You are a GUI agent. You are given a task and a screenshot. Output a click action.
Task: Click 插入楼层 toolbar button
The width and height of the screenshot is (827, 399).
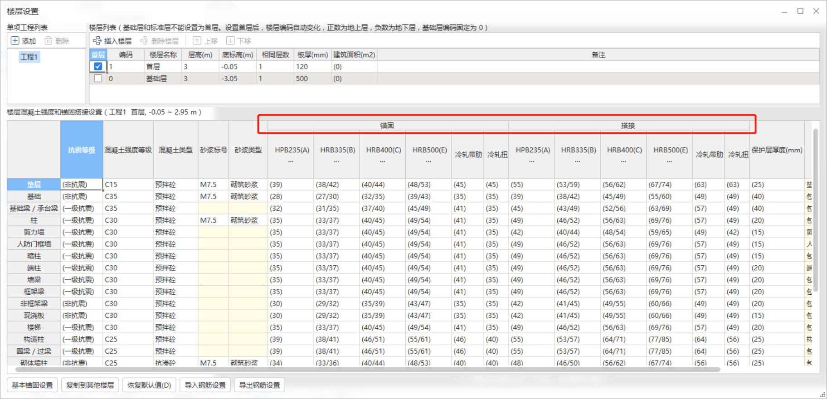tap(112, 41)
